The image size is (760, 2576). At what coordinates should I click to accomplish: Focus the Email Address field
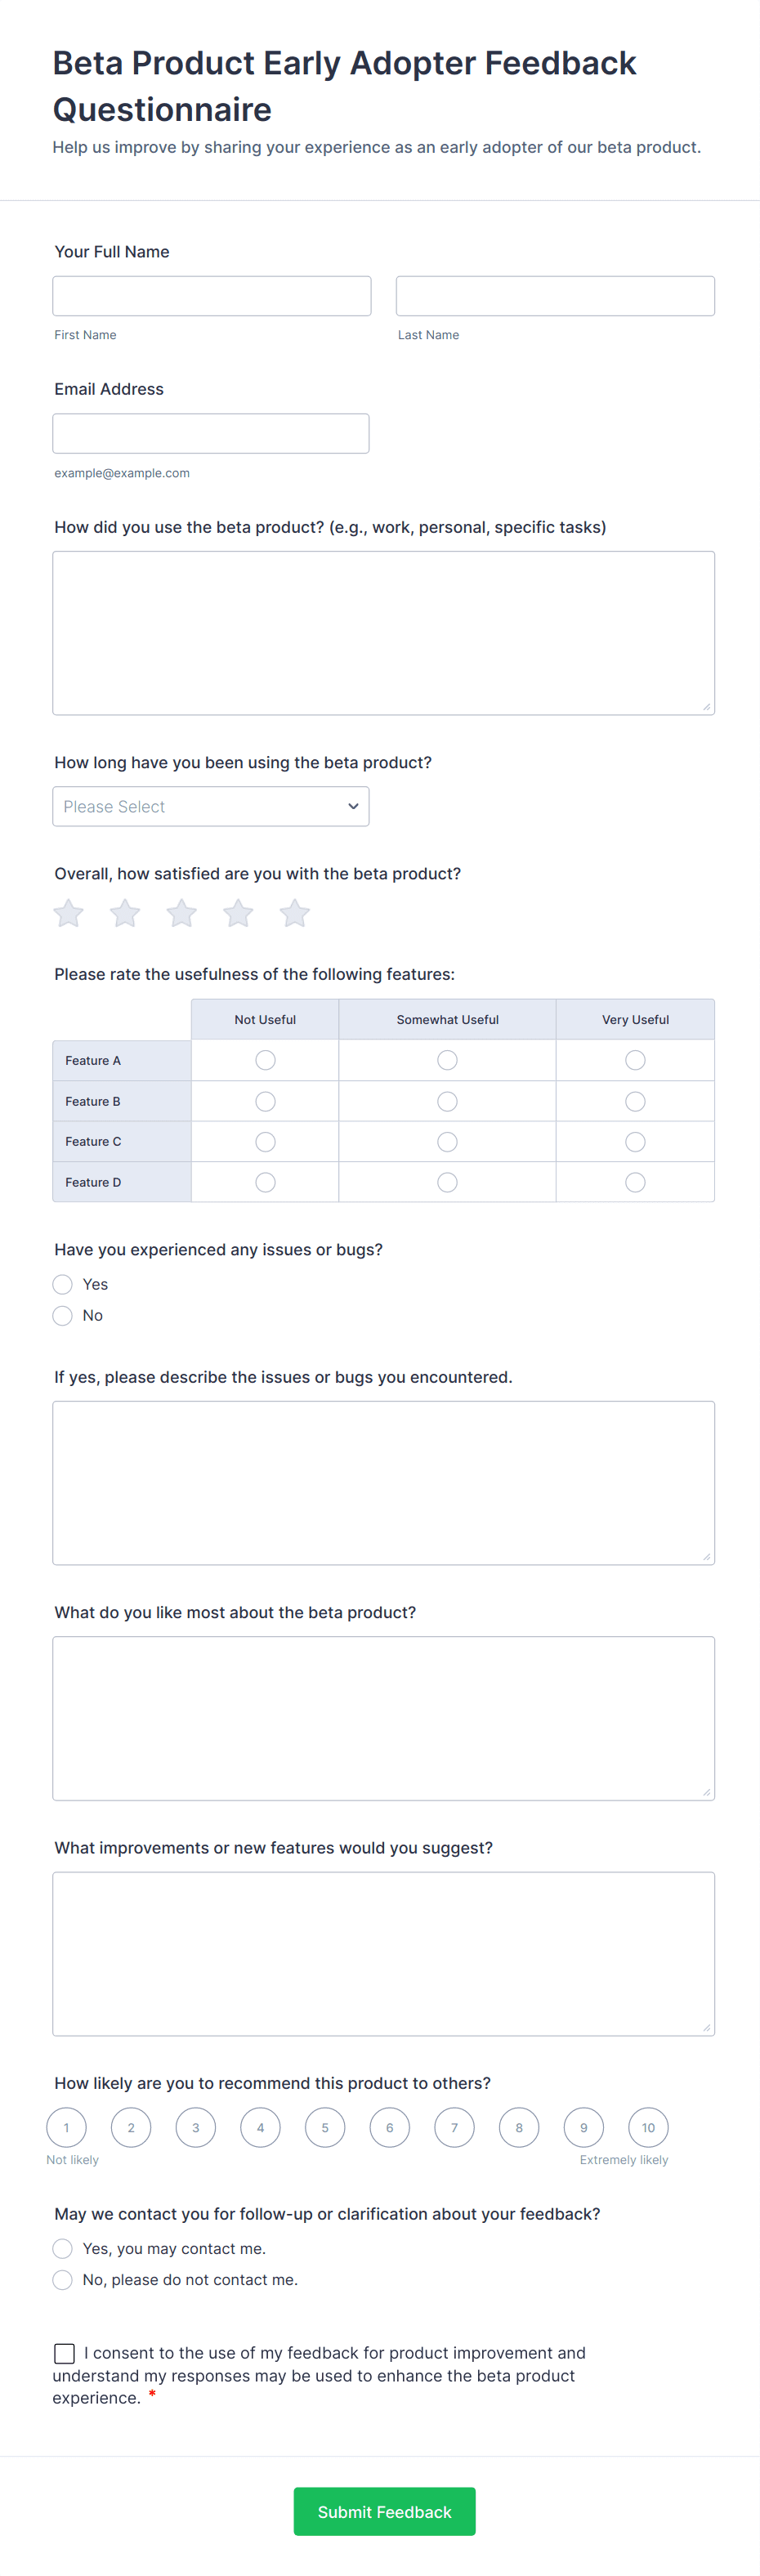(210, 432)
